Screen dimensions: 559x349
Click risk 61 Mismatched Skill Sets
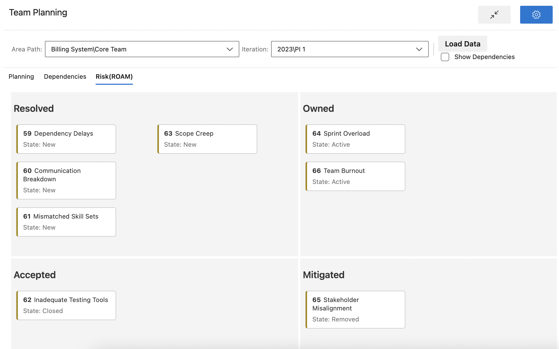click(x=66, y=222)
